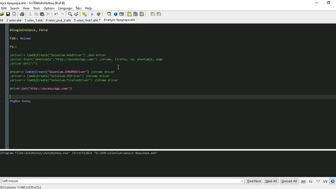This screenshot has width=336, height=189.
Task: Click the Replace toolbar icon
Action: click(x=76, y=14)
